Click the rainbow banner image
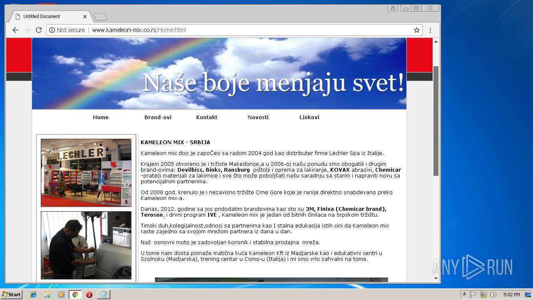 point(219,74)
